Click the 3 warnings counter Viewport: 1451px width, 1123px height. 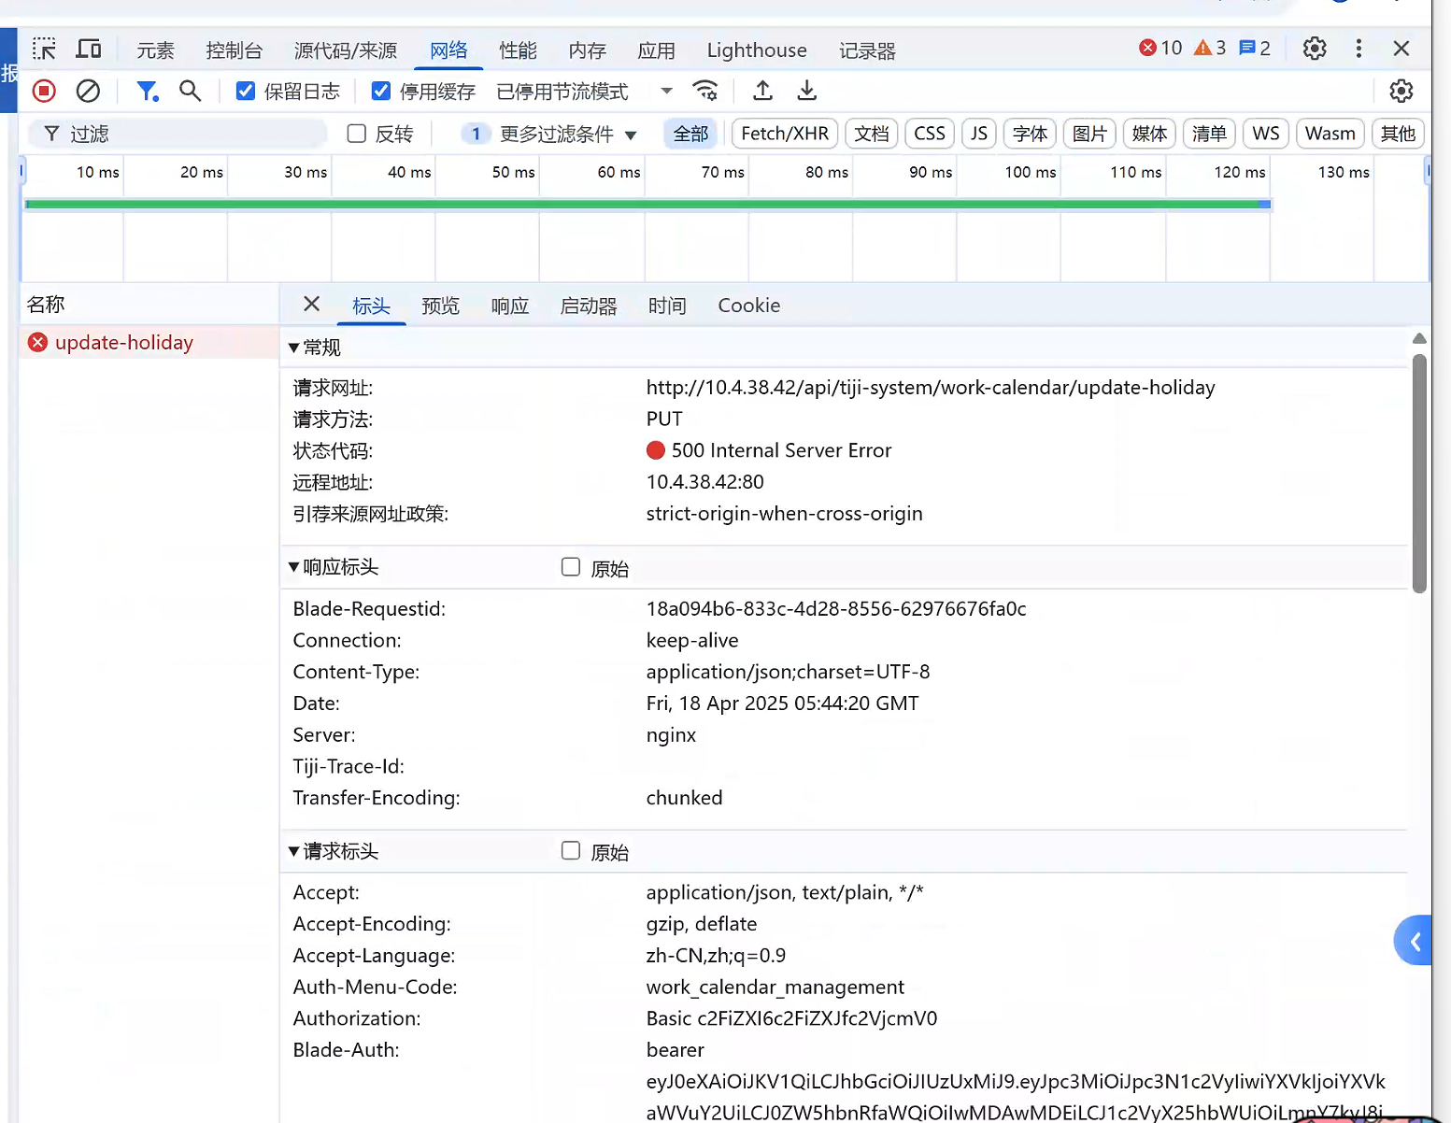click(1210, 48)
